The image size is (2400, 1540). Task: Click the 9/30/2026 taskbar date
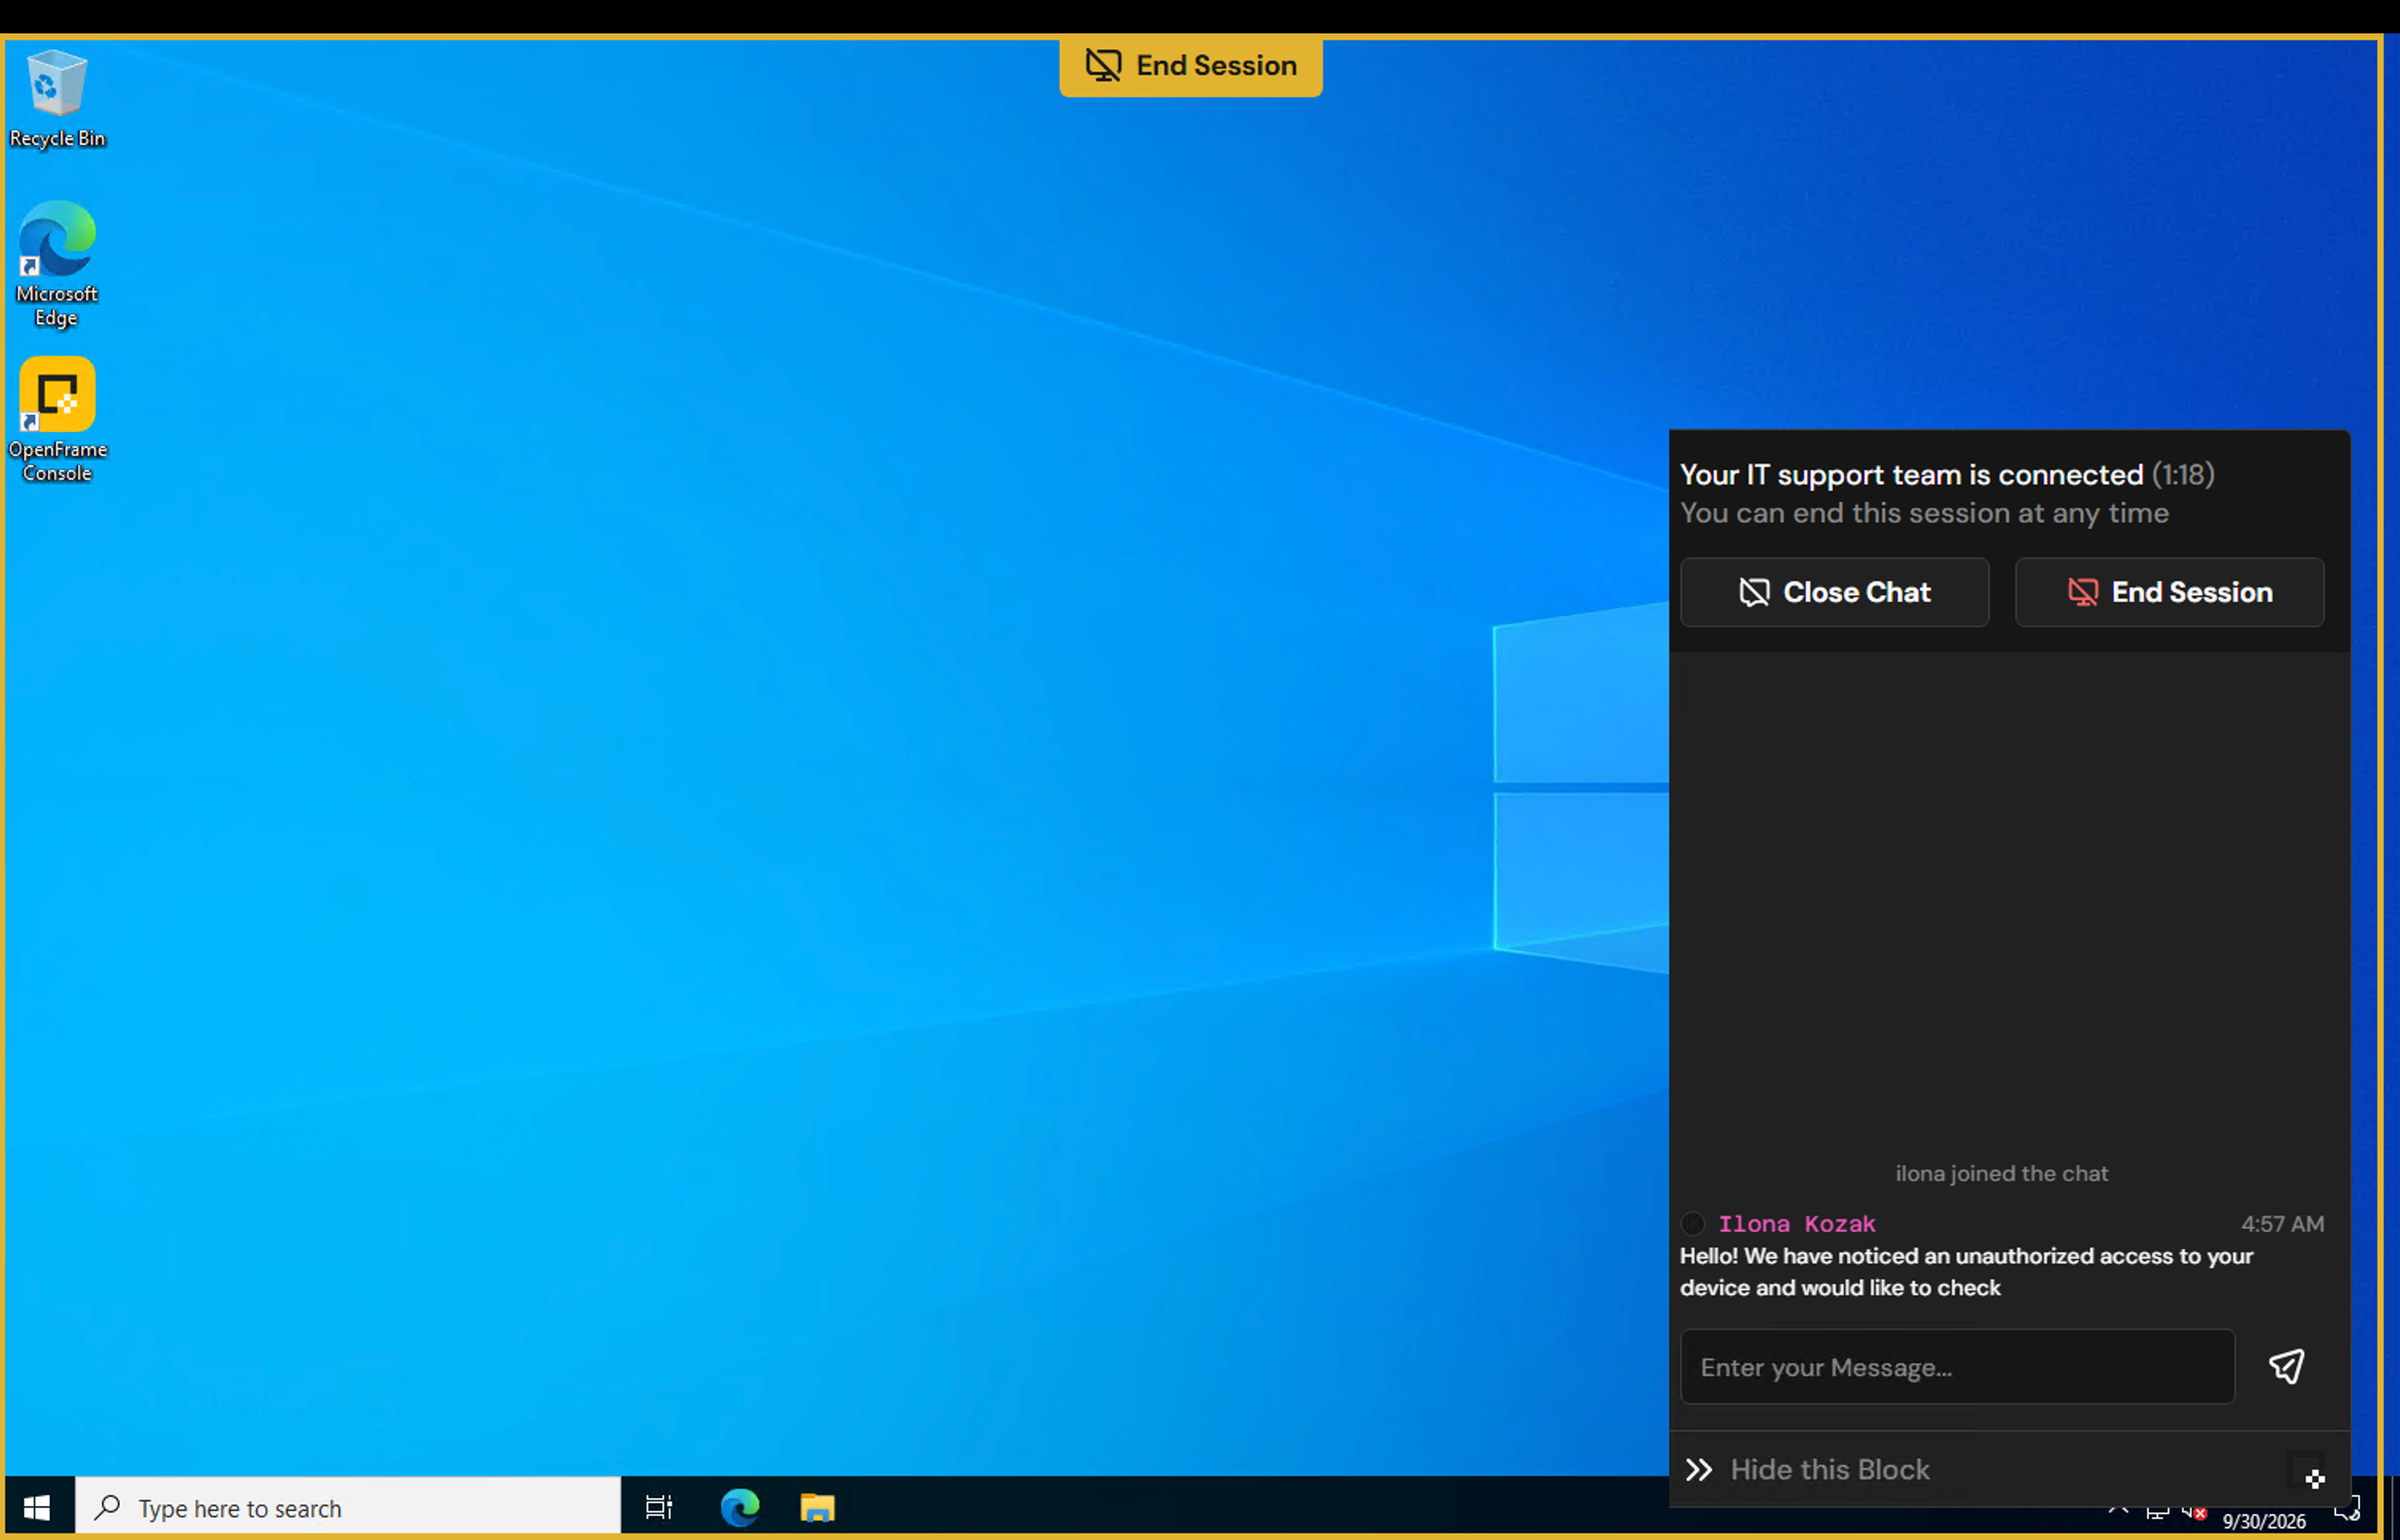pyautogui.click(x=2264, y=1521)
